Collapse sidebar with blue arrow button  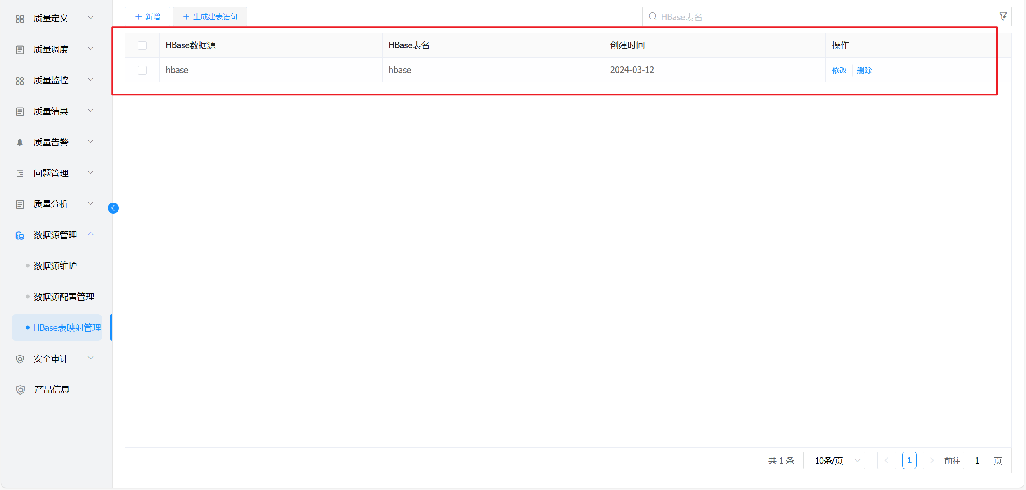[113, 208]
